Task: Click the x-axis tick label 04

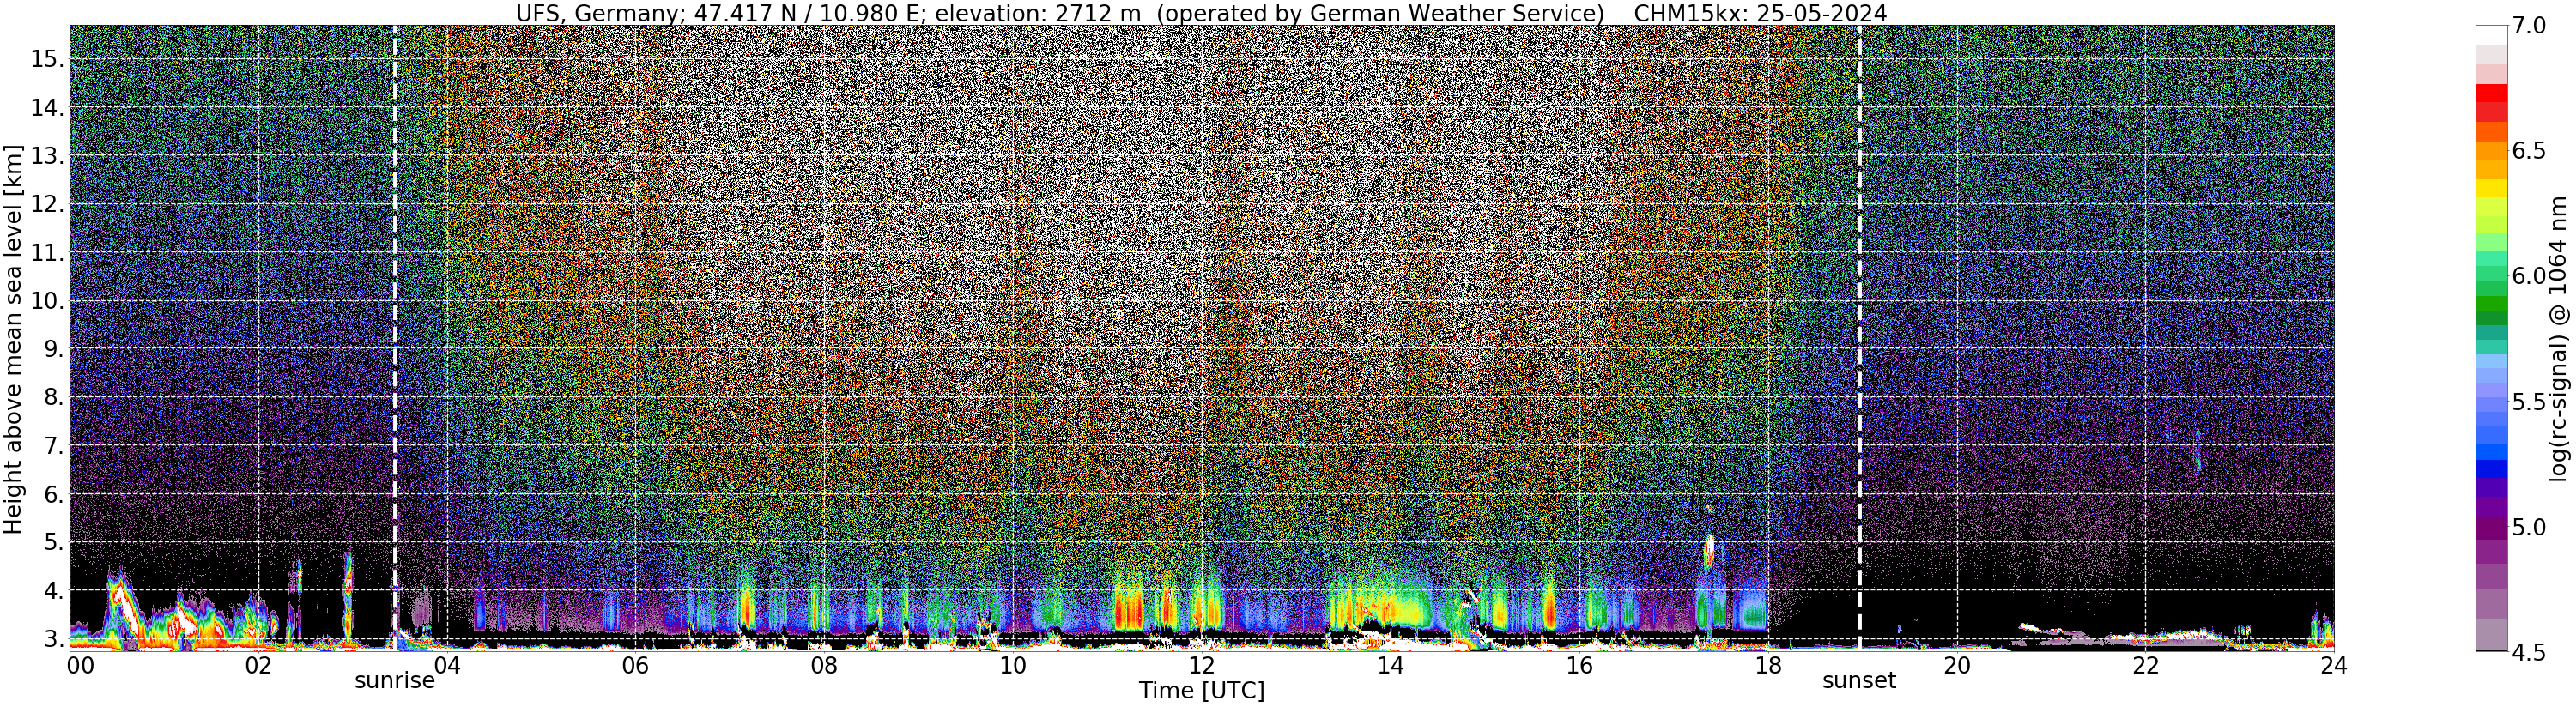Action: coord(447,665)
